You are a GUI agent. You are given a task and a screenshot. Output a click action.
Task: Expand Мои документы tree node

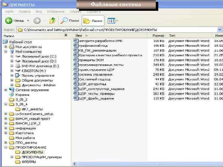[x=6, y=47]
